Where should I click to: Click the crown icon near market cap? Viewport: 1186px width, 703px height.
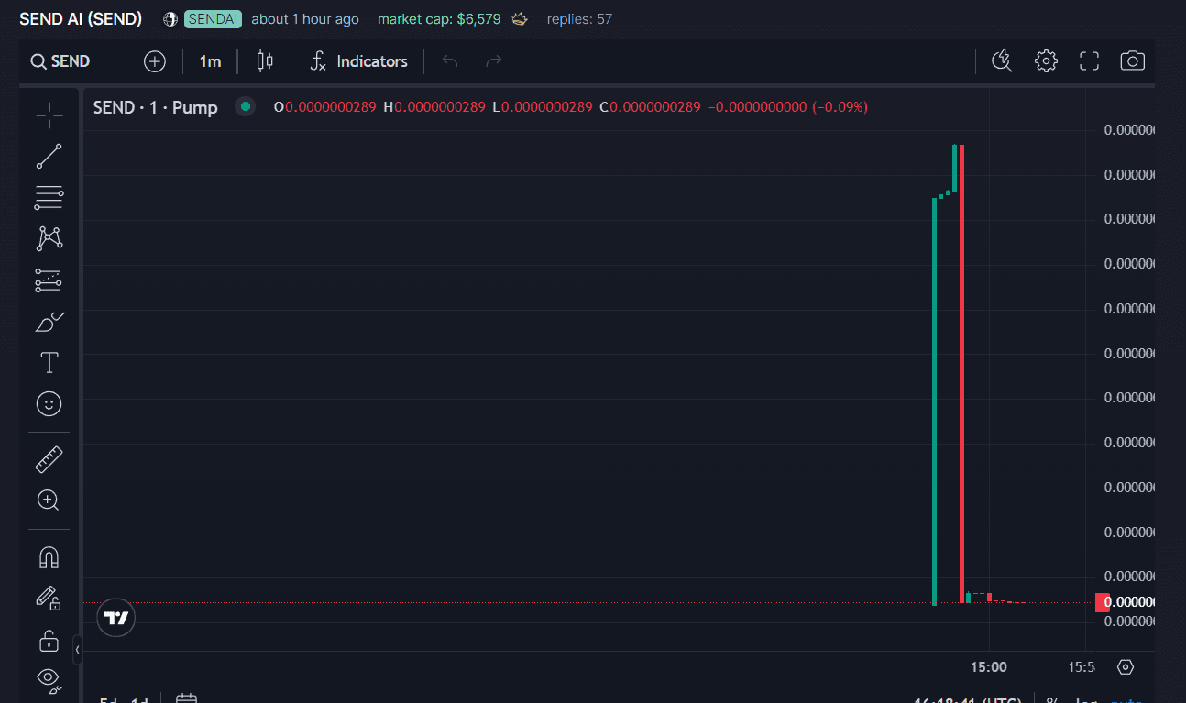[x=520, y=19]
